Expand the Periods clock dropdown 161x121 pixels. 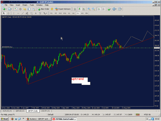click(x=116, y=9)
